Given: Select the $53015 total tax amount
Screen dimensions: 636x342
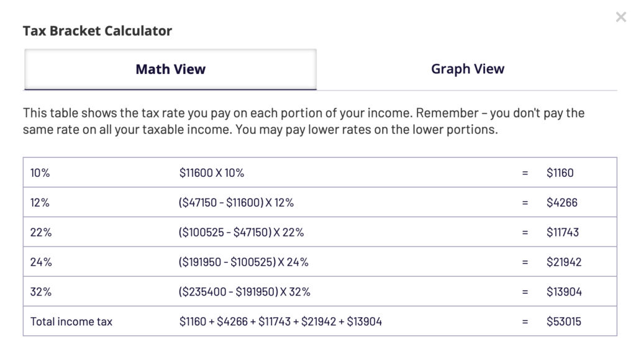Looking at the screenshot, I should click(x=564, y=322).
